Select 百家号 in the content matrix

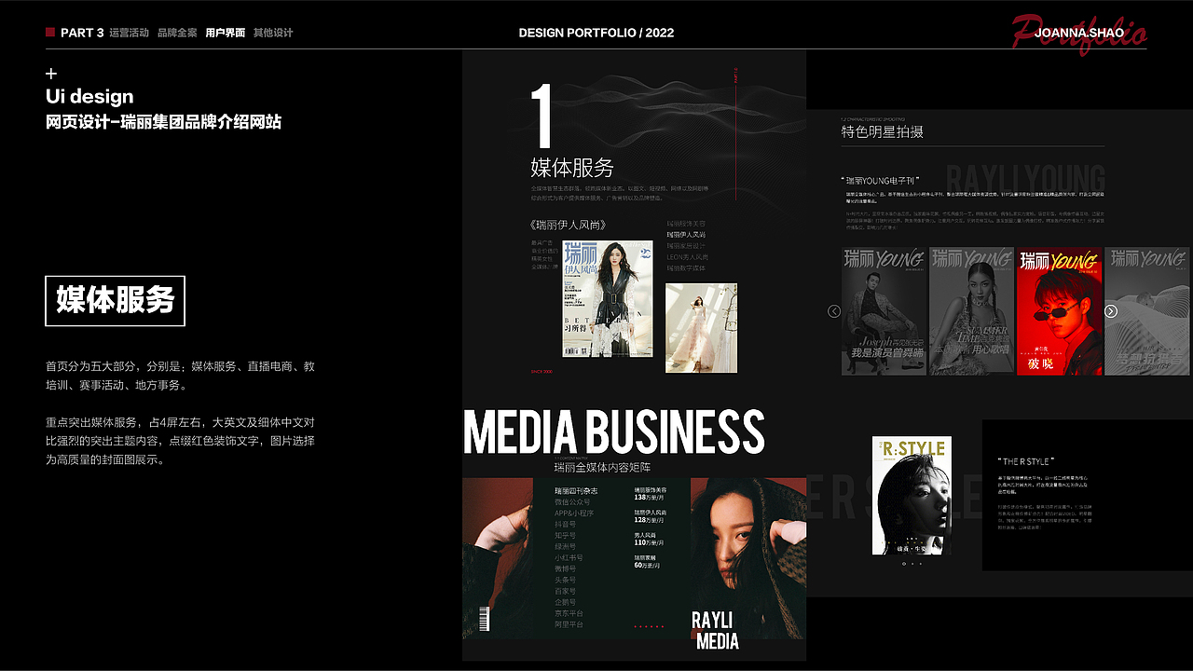point(566,592)
